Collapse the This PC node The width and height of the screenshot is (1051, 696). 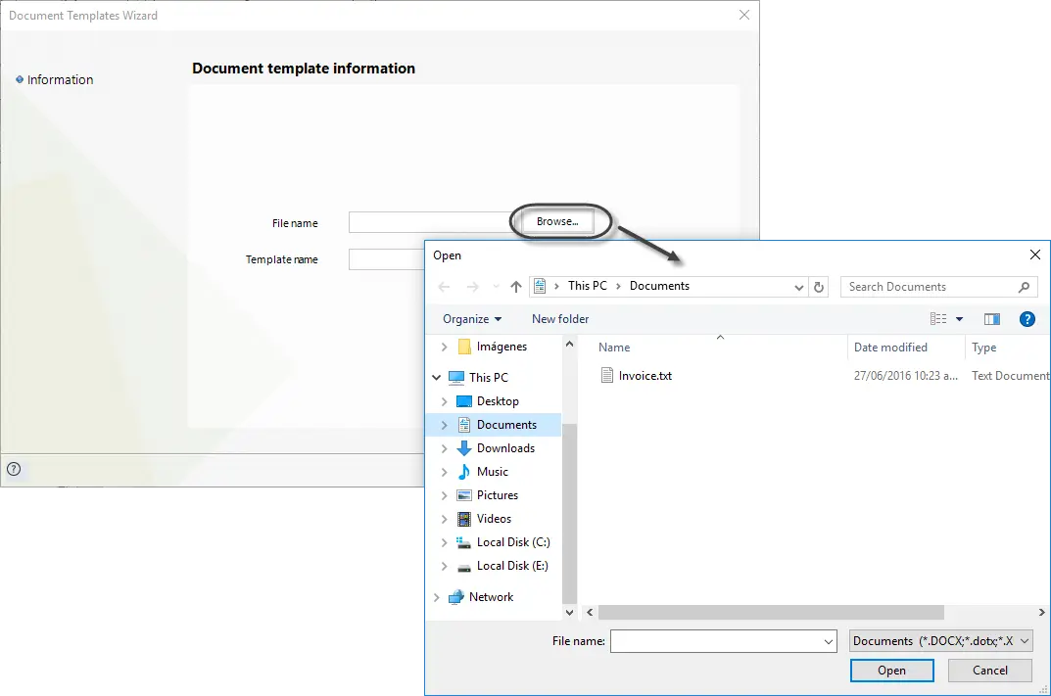[x=436, y=377]
